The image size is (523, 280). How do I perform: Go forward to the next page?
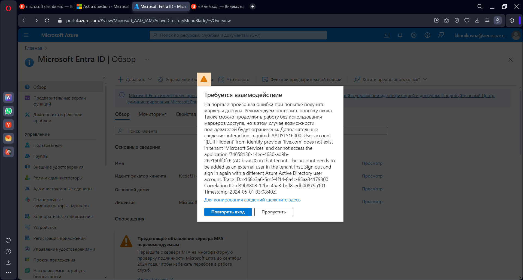pos(36,20)
